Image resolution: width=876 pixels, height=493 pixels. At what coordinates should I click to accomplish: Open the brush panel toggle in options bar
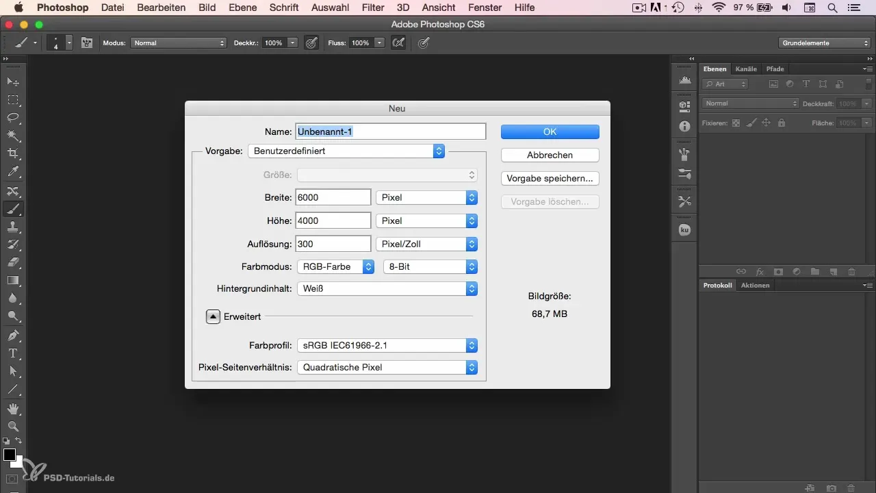click(87, 42)
